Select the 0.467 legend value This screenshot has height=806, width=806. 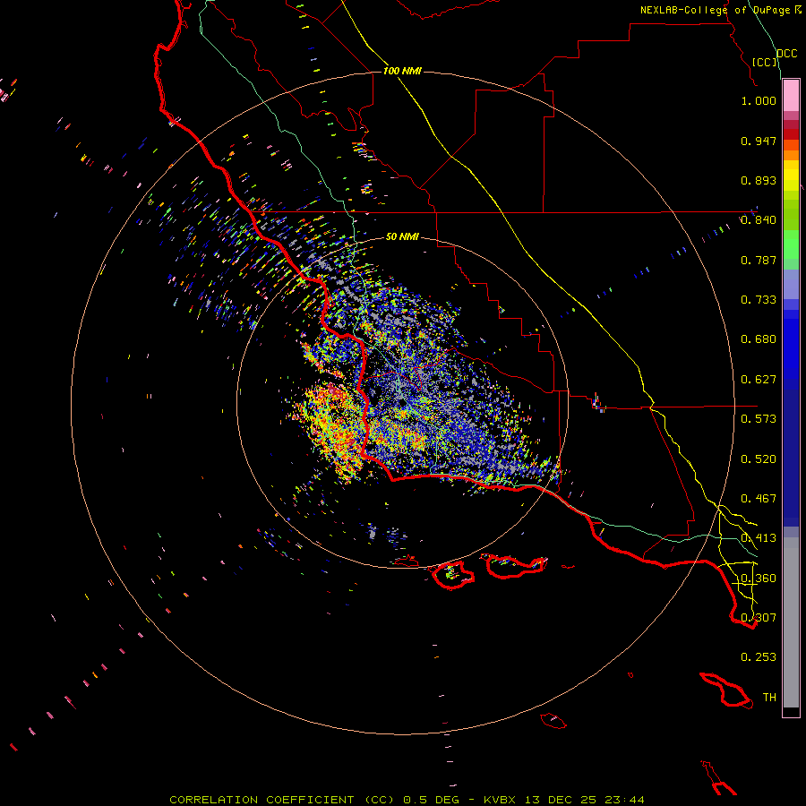[759, 499]
